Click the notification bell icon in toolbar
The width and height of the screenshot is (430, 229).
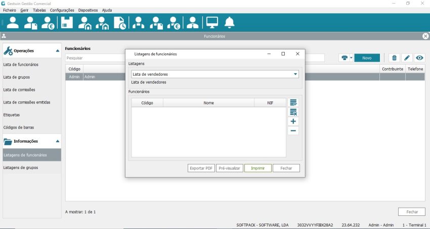point(230,23)
